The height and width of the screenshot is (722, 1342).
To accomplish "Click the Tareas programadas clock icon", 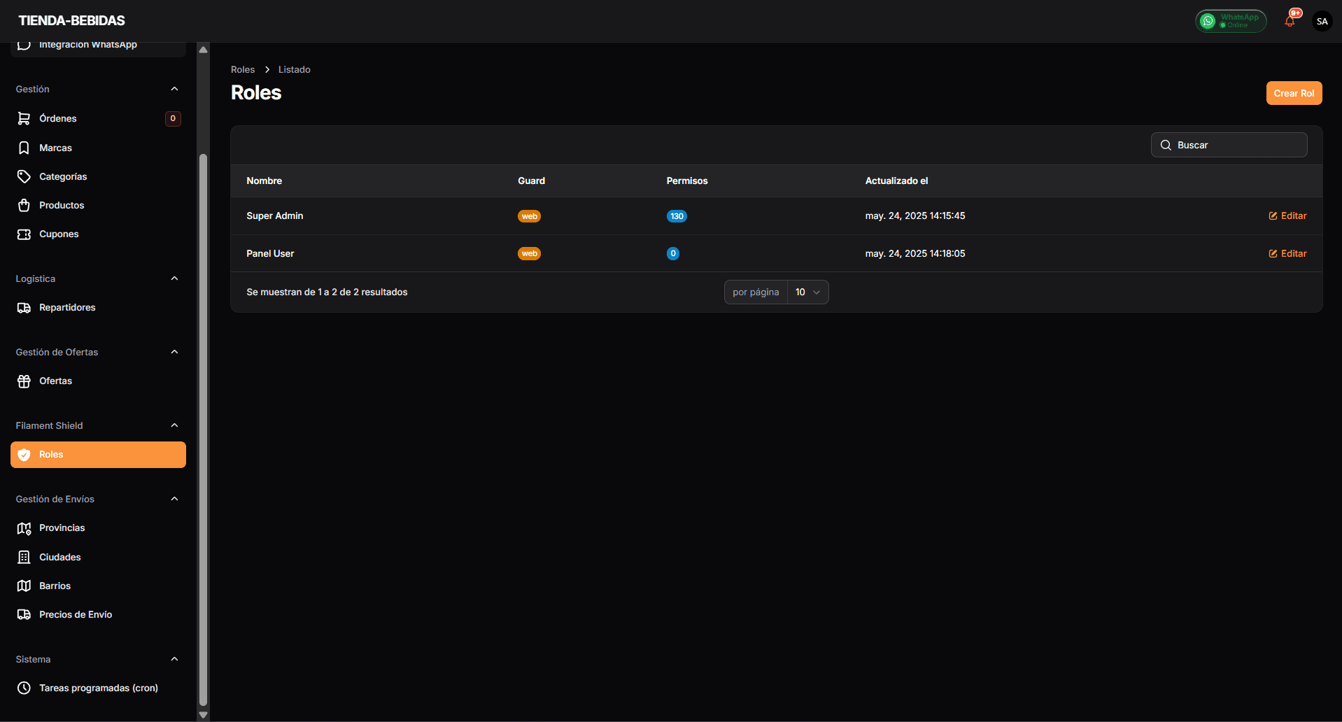I will 24,688.
